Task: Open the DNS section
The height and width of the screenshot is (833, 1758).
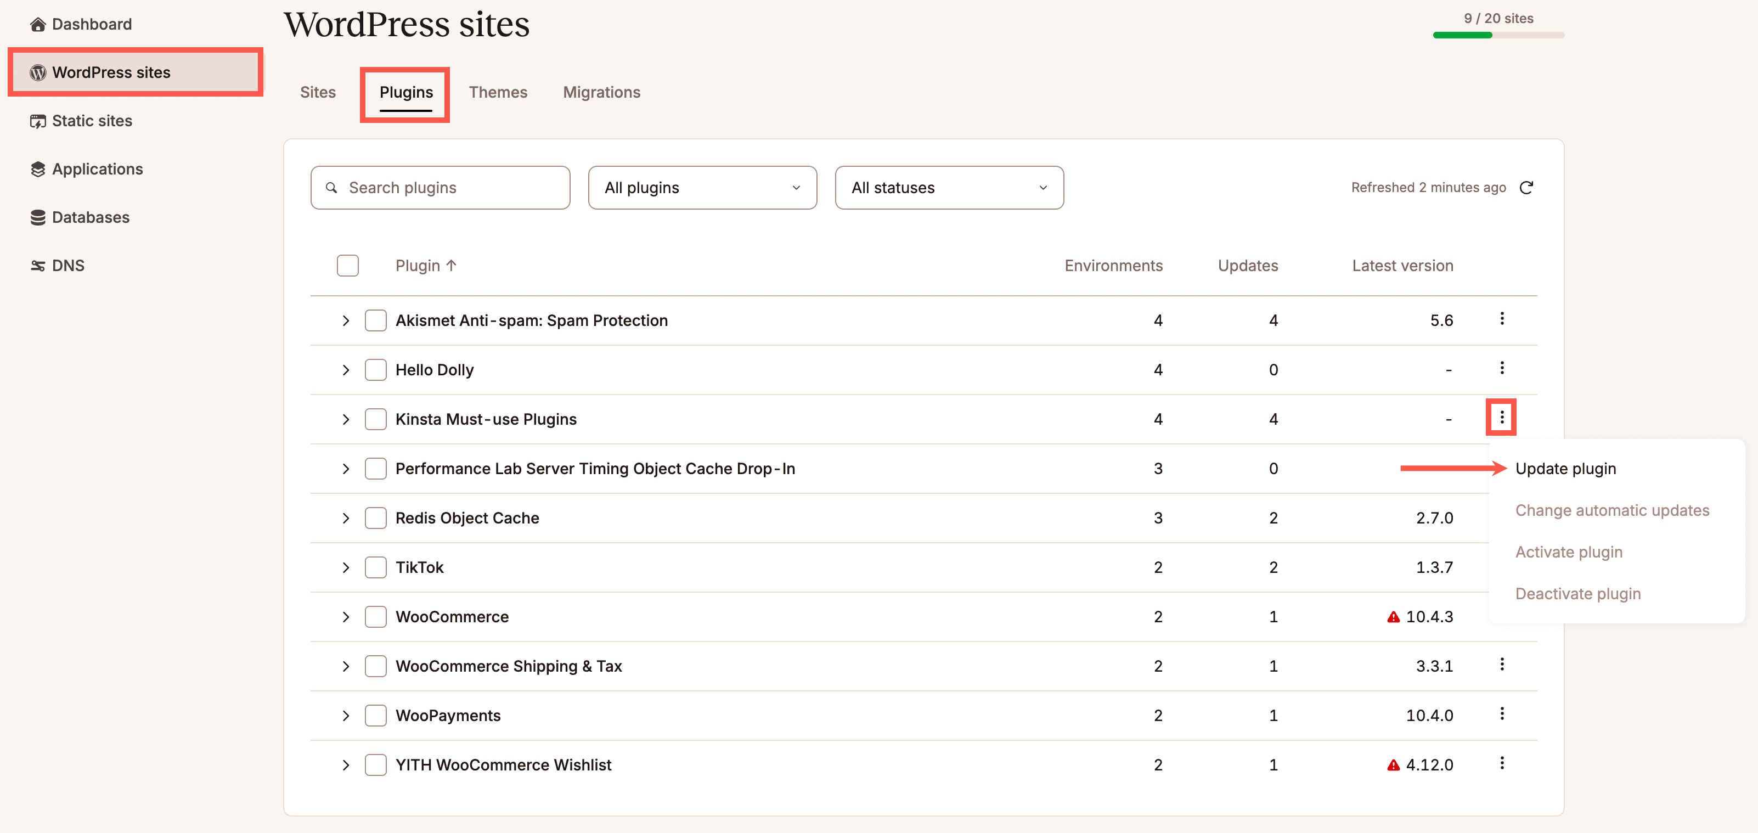Action: pyautogui.click(x=67, y=266)
